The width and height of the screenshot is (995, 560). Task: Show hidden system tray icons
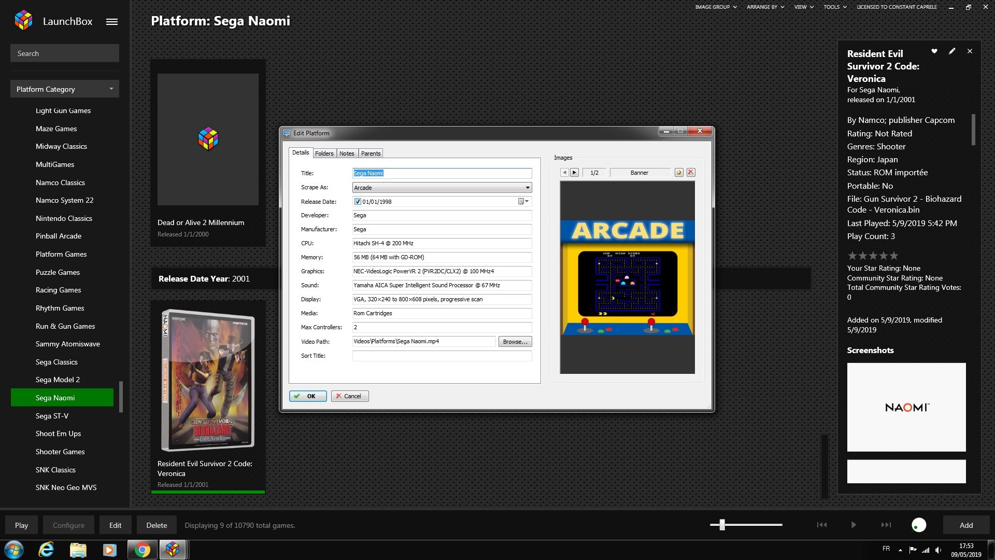pyautogui.click(x=900, y=550)
